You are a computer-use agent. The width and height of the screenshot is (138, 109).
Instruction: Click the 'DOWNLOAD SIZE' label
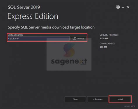tap(107, 43)
